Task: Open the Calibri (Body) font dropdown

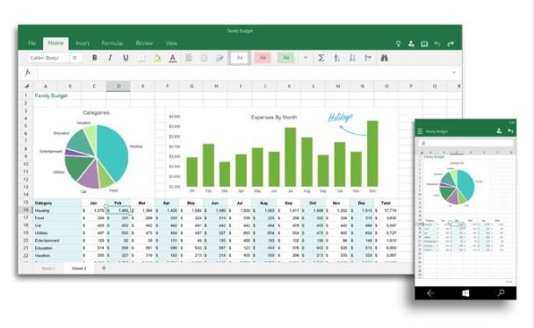Action: tap(48, 58)
